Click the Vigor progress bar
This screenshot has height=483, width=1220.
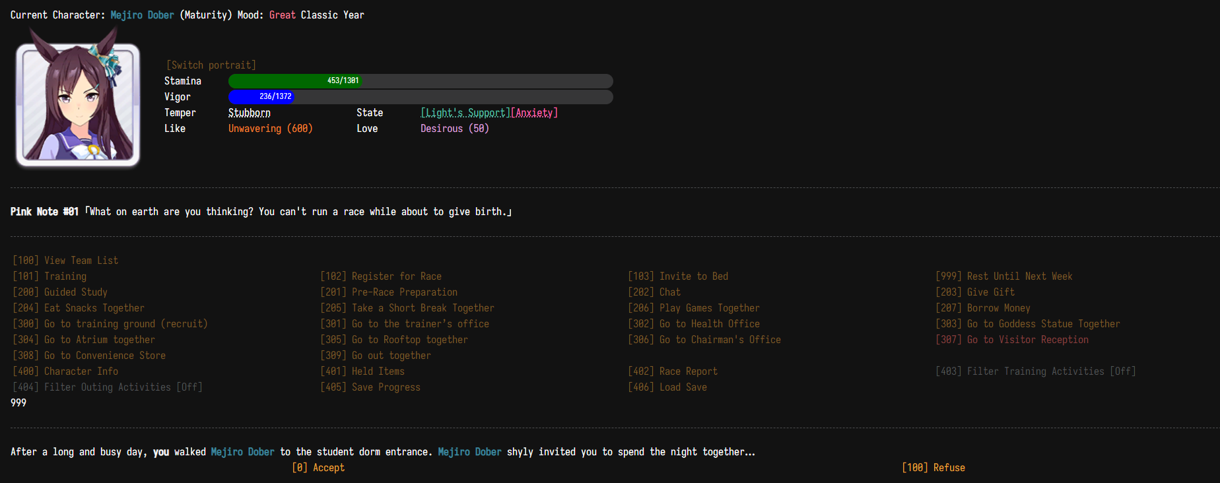(421, 97)
